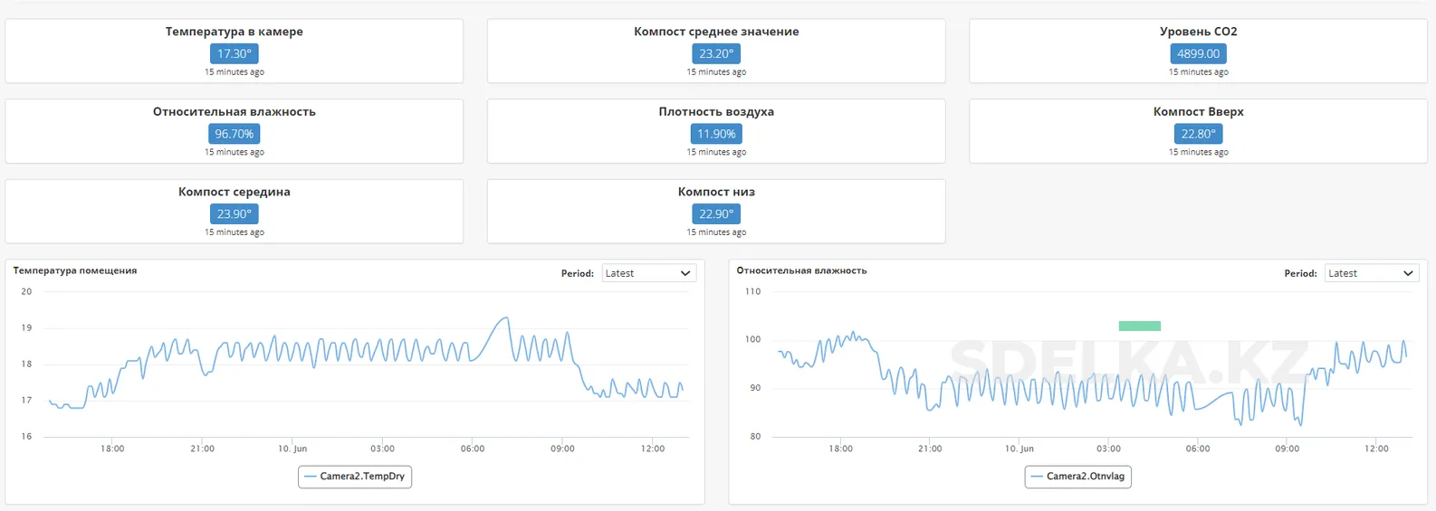Click the 23.90° Компост середина badge
The height and width of the screenshot is (511, 1436).
(x=235, y=214)
